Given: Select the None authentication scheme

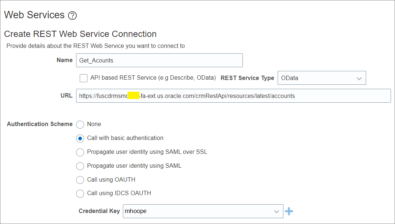Looking at the screenshot, I should (x=80, y=125).
